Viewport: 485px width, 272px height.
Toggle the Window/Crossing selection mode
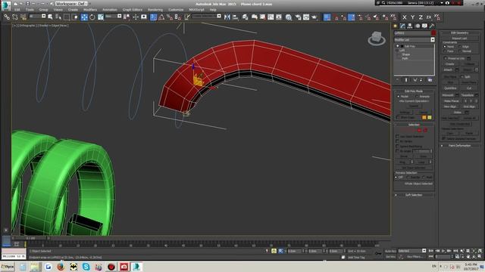click(x=75, y=17)
